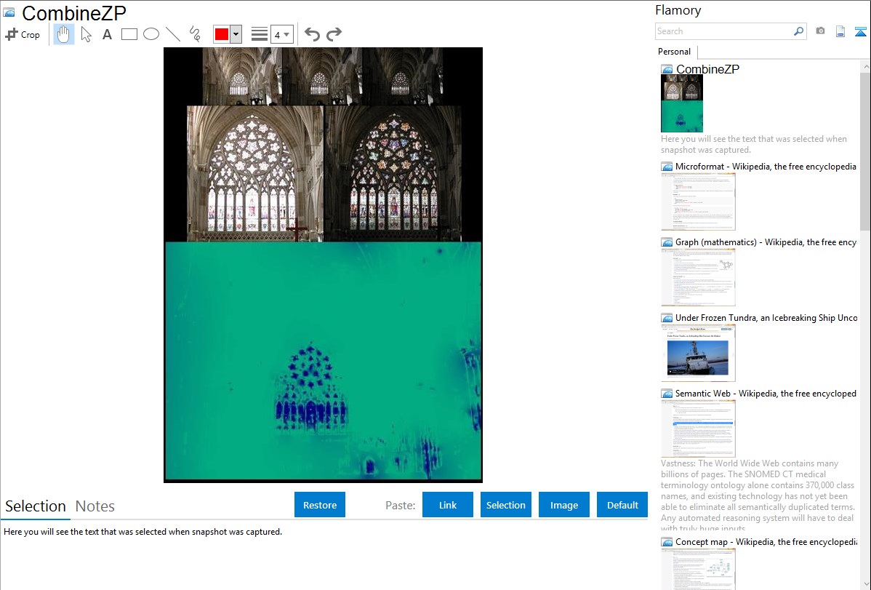Click the search magnifier icon

pos(799,31)
